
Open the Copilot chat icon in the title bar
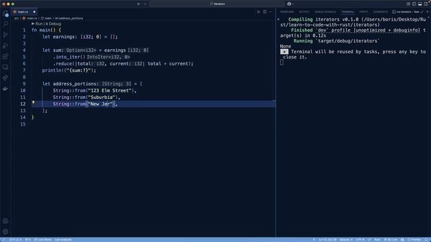coord(289,4)
